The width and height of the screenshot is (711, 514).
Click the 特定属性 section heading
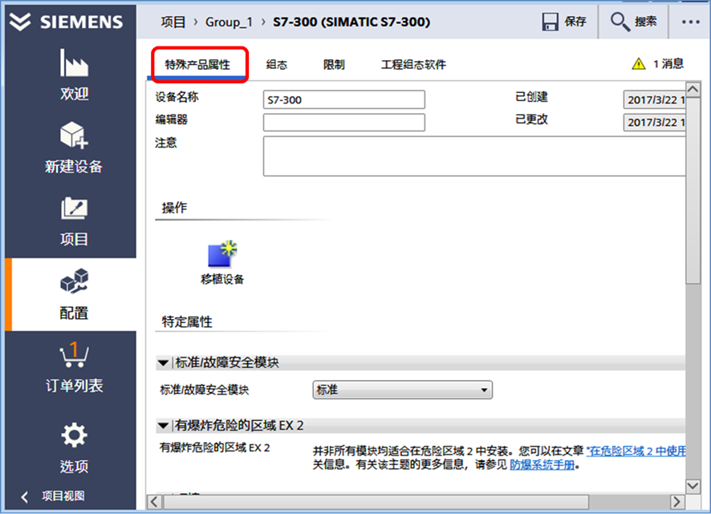pyautogui.click(x=187, y=322)
